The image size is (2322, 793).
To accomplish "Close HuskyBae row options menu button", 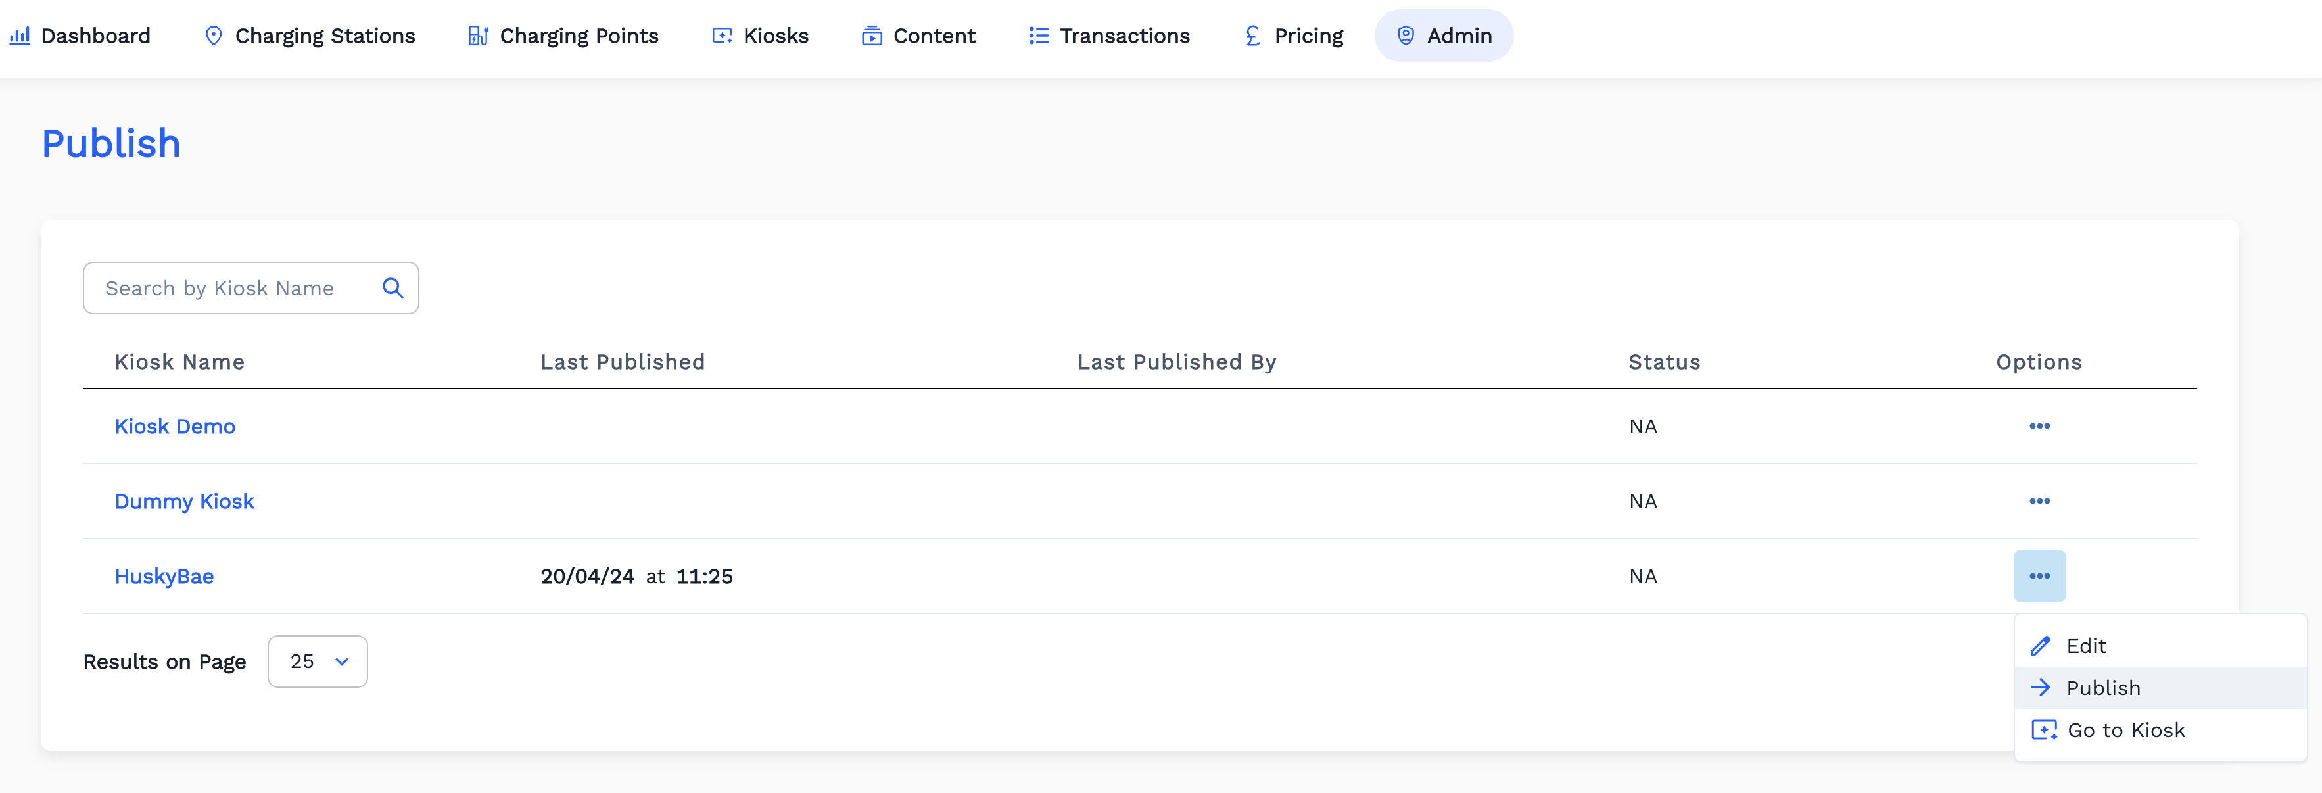I will pos(2039,576).
